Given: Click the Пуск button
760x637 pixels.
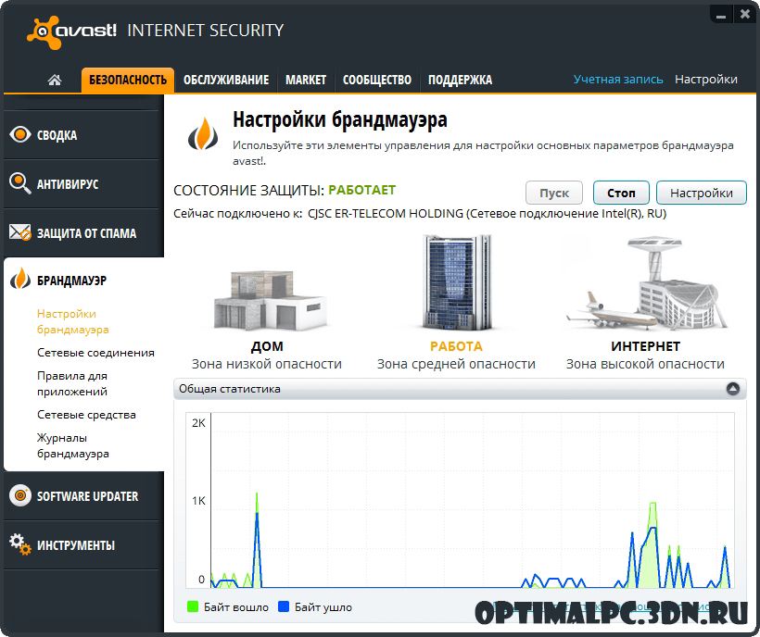Looking at the screenshot, I should point(554,194).
